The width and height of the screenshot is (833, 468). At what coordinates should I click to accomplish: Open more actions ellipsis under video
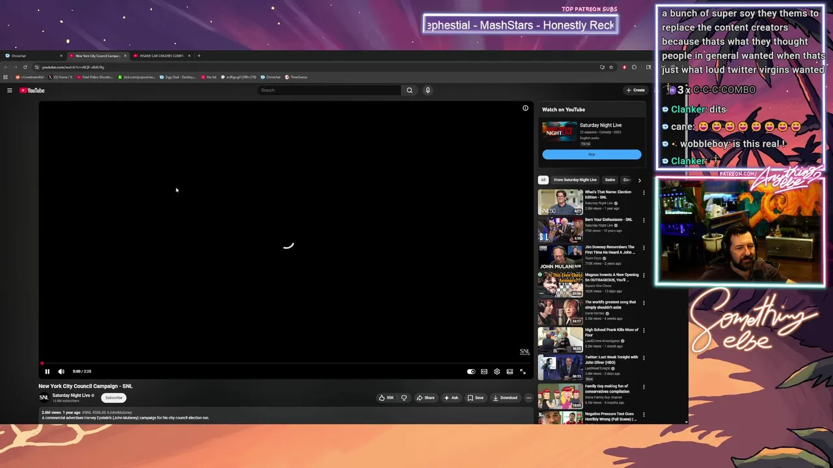coord(528,398)
